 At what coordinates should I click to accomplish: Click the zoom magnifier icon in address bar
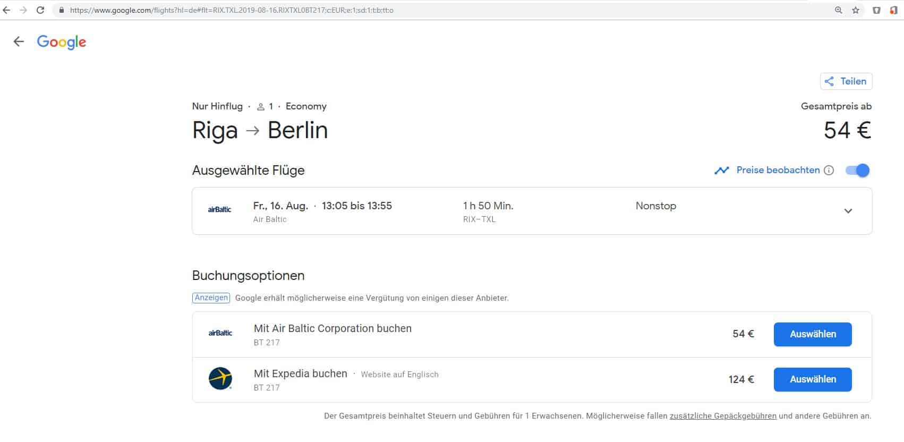pos(839,10)
